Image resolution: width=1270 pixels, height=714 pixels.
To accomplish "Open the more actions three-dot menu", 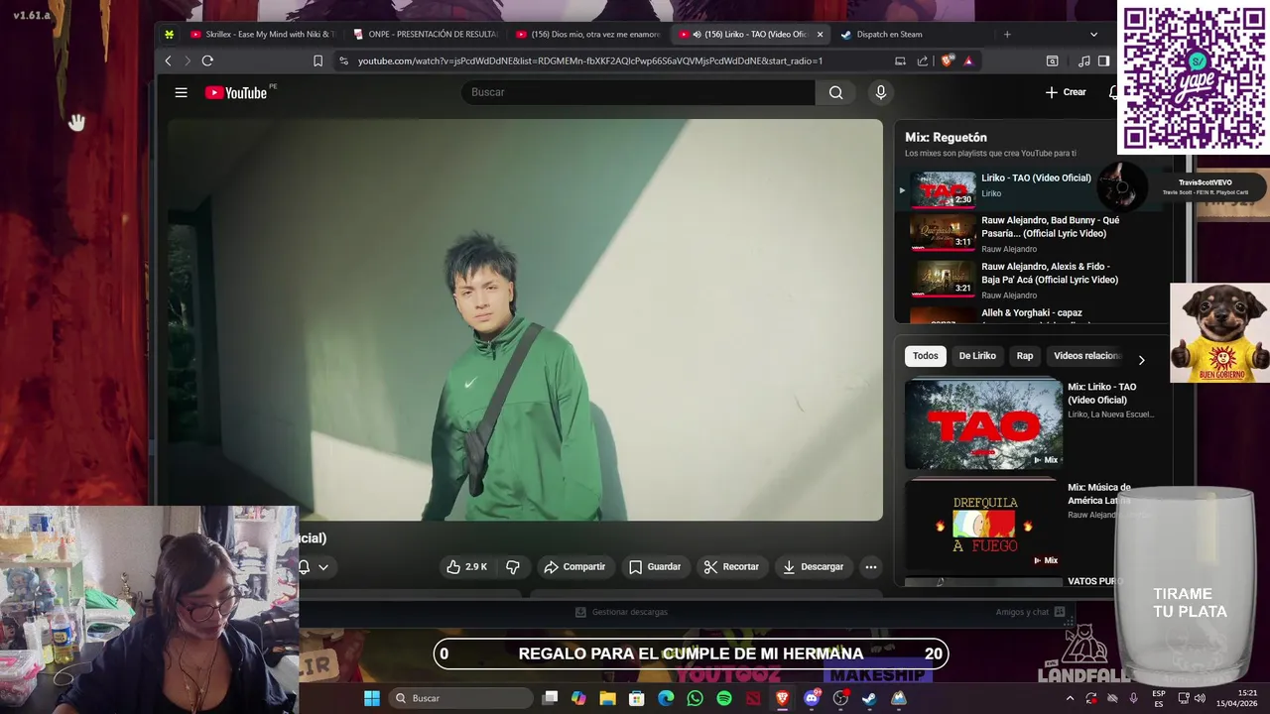I will tap(870, 566).
